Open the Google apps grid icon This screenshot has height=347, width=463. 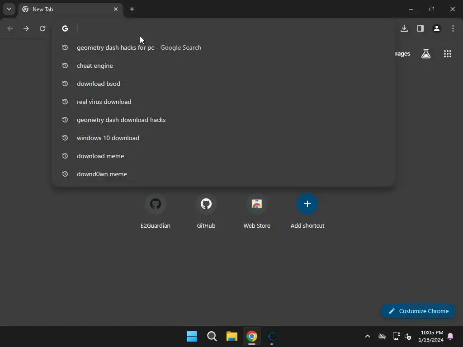448,54
